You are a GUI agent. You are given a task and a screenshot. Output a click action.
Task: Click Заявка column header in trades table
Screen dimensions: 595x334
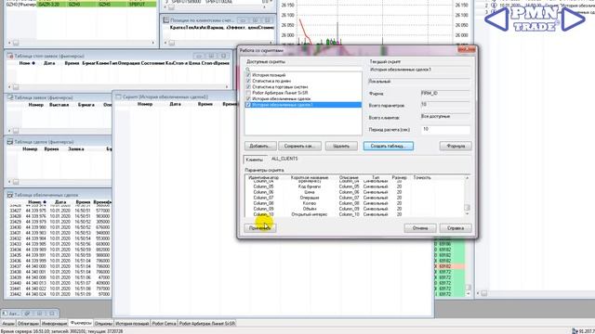[x=76, y=148]
